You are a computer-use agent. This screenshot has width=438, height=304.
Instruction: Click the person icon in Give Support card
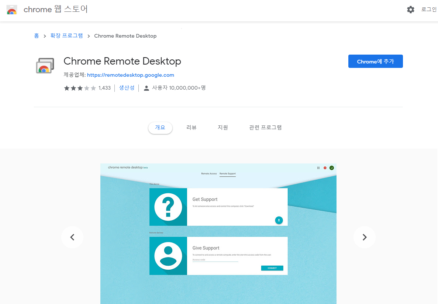[168, 256]
